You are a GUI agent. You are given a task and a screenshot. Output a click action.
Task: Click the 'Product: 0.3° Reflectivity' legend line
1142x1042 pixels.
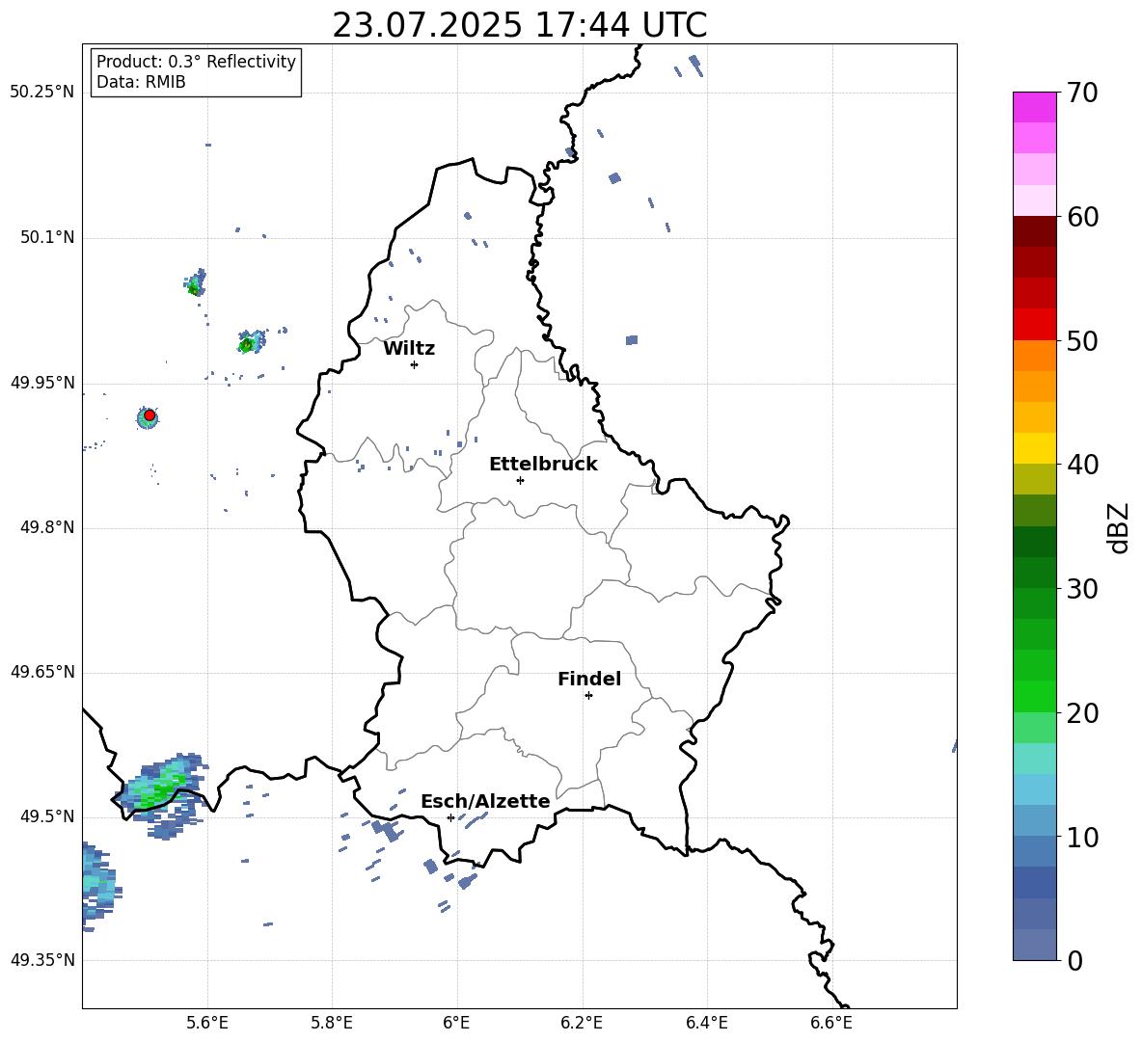tap(196, 61)
